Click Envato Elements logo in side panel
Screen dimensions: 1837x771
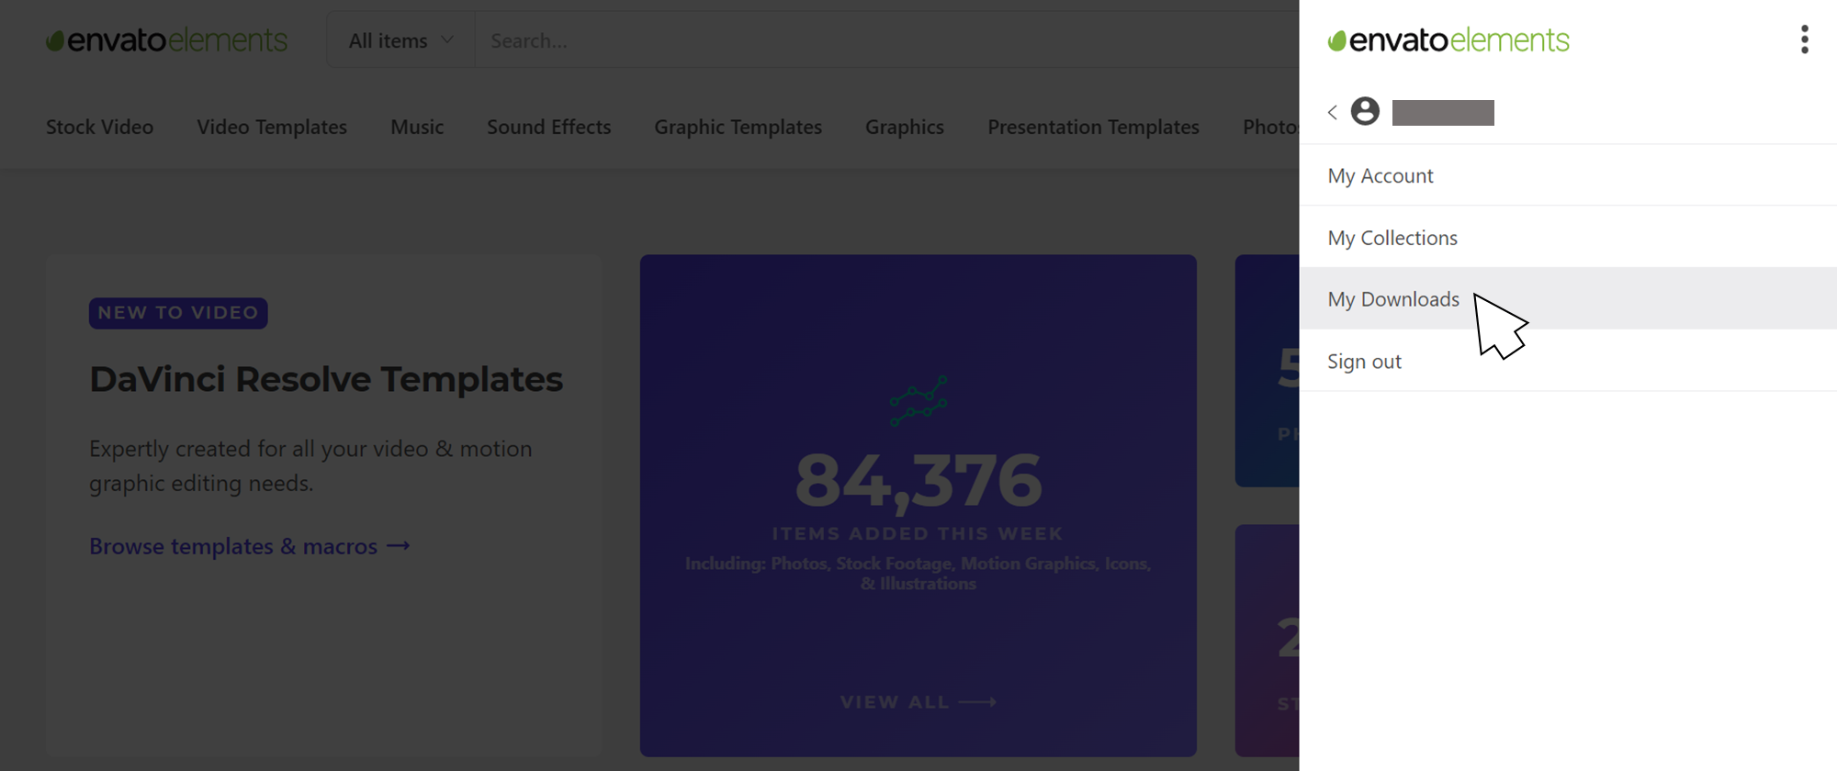1448,39
